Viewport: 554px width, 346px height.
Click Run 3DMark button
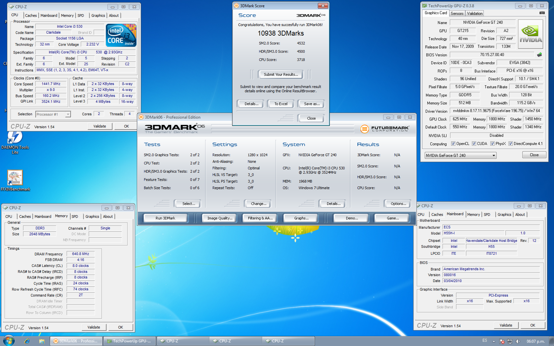[x=165, y=218]
